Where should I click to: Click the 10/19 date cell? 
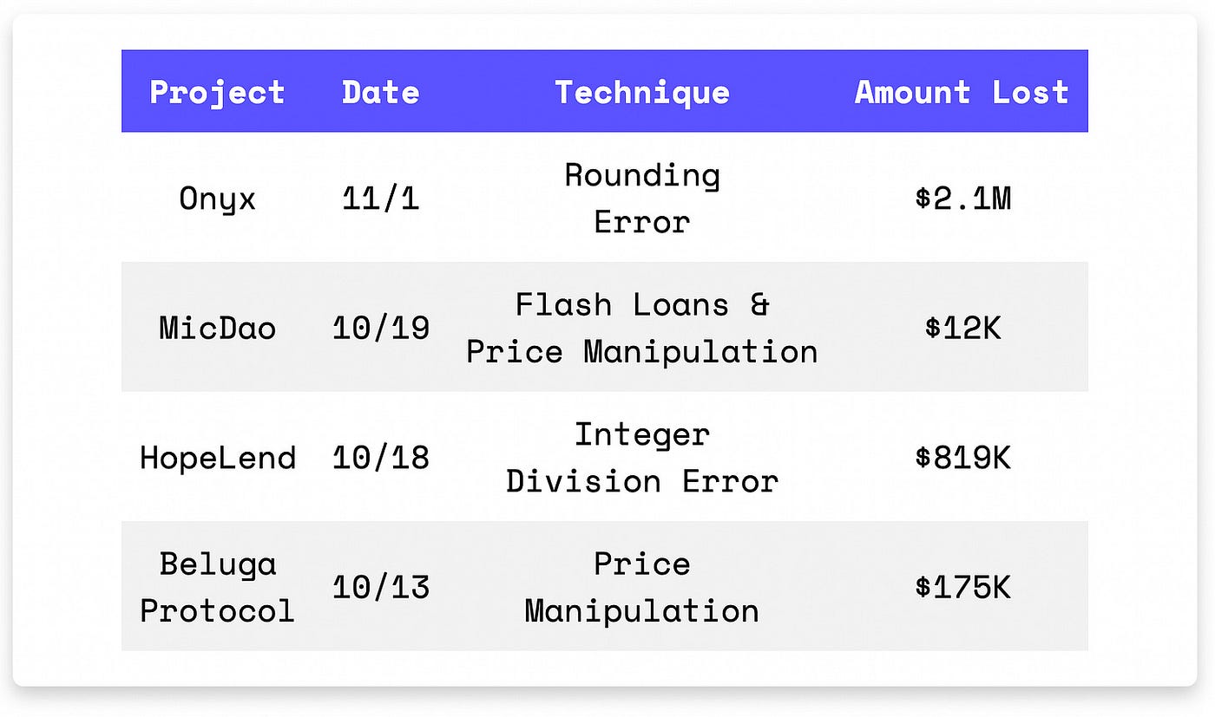click(381, 328)
